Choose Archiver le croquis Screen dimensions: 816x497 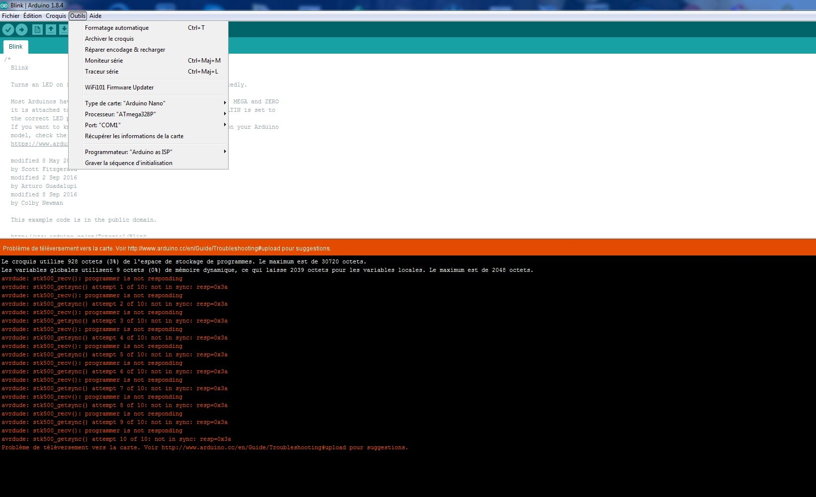tap(148, 39)
